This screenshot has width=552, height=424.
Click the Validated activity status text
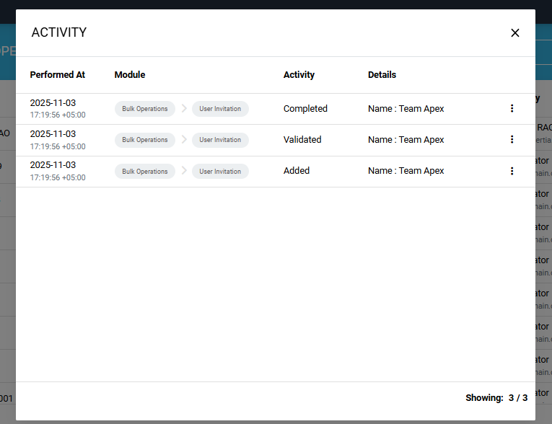(302, 140)
